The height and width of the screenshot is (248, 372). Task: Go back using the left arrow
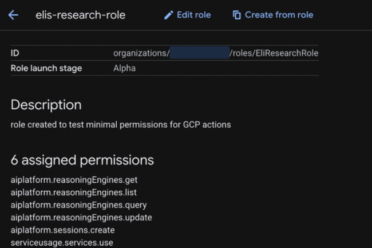pyautogui.click(x=13, y=15)
